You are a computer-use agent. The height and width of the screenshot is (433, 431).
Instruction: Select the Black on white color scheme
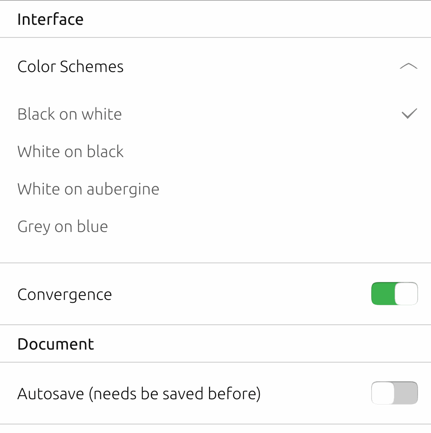pyautogui.click(x=70, y=114)
